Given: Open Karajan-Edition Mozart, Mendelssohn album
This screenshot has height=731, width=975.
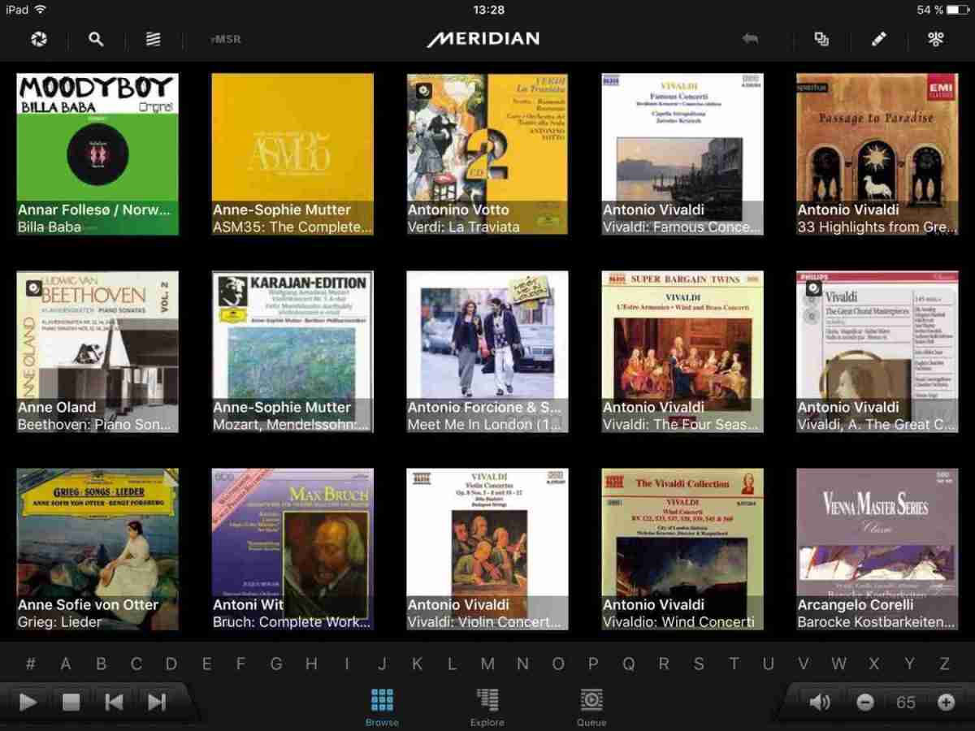Looking at the screenshot, I should click(x=292, y=352).
